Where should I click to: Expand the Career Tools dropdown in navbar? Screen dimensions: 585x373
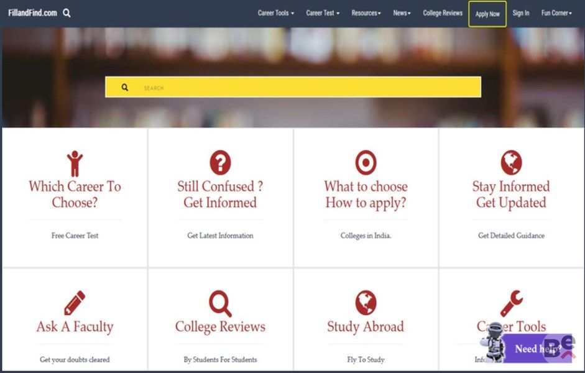(275, 13)
